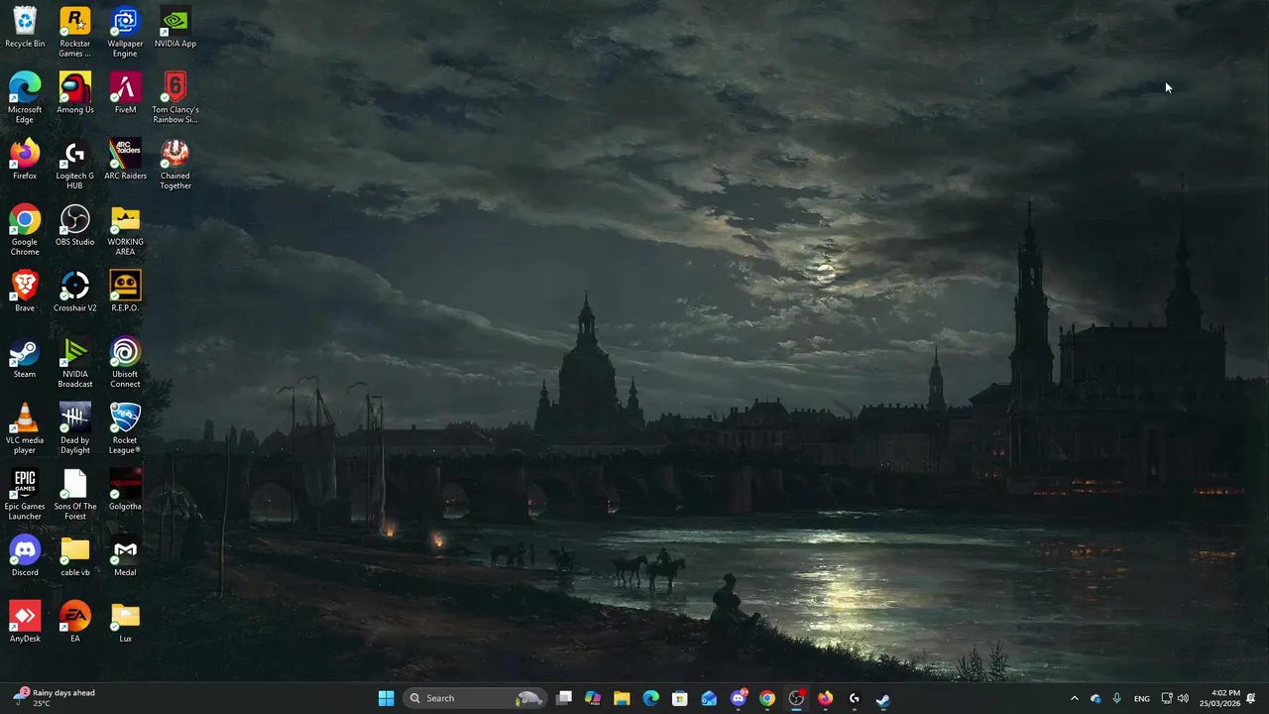Select NVIDIA Broadcast desktop icon
1269x714 pixels.
(75, 363)
